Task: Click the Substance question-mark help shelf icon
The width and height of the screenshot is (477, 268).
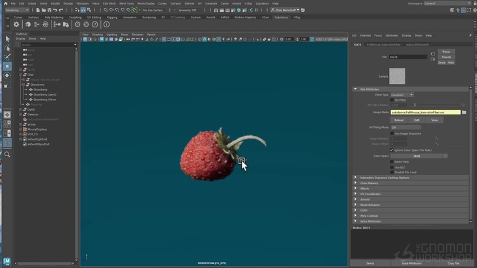Action: (x=95, y=24)
